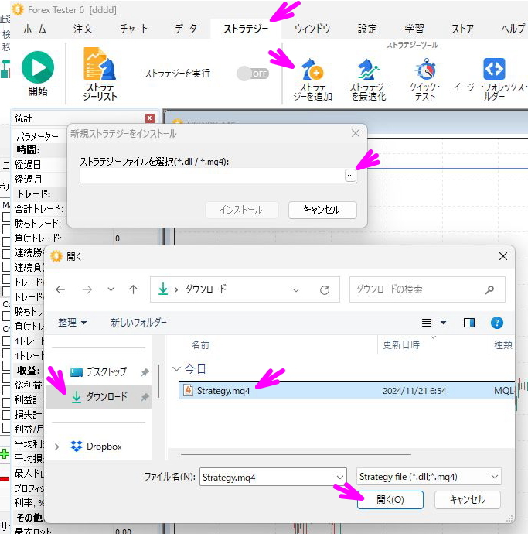This screenshot has height=534, width=528.
Task: Sort by 名前 column header
Action: click(x=200, y=345)
